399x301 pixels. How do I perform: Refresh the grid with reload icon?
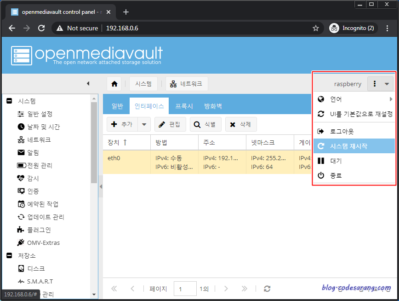[x=267, y=289]
